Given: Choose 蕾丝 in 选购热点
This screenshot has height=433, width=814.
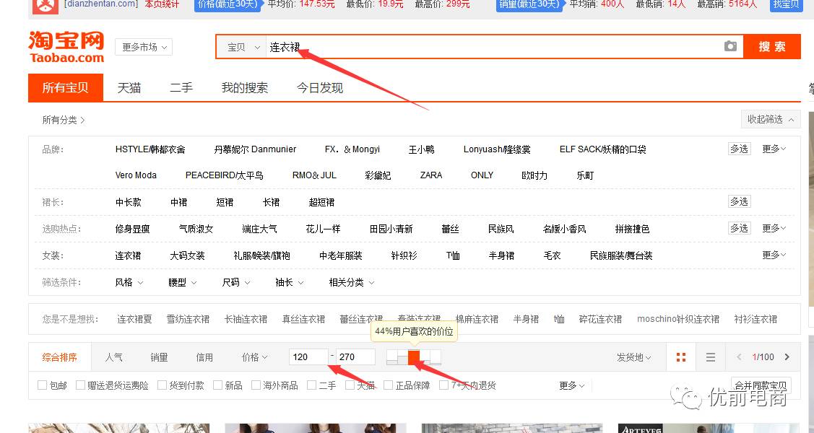Looking at the screenshot, I should 450,229.
